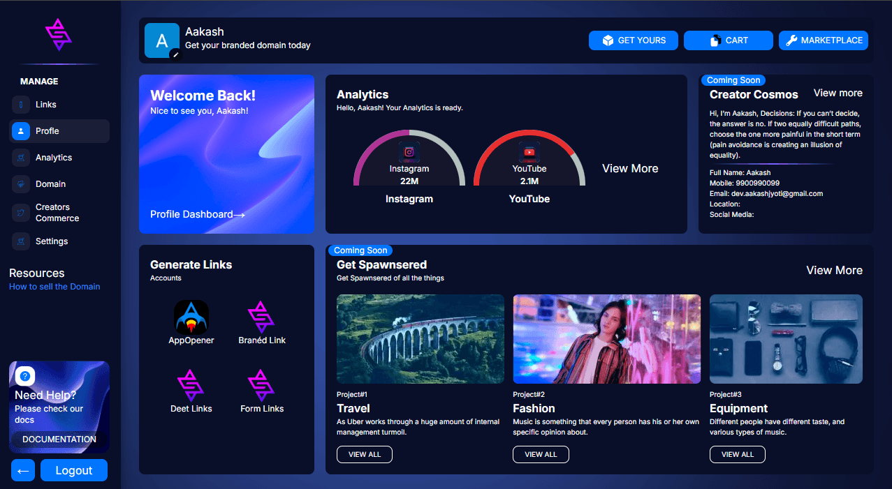Open the Profile Dashboard link
The height and width of the screenshot is (489, 892).
(x=197, y=214)
